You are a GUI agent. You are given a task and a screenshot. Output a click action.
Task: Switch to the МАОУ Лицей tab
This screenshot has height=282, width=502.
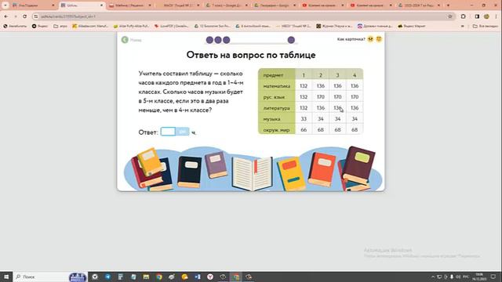tap(178, 5)
